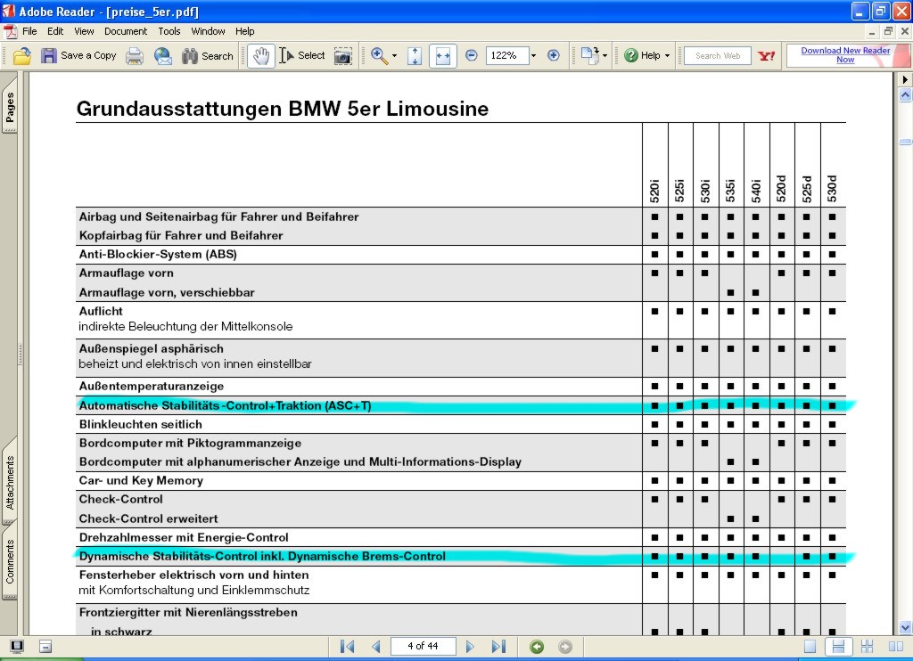913x661 pixels.
Task: Choose the Select text tool
Action: coord(302,56)
